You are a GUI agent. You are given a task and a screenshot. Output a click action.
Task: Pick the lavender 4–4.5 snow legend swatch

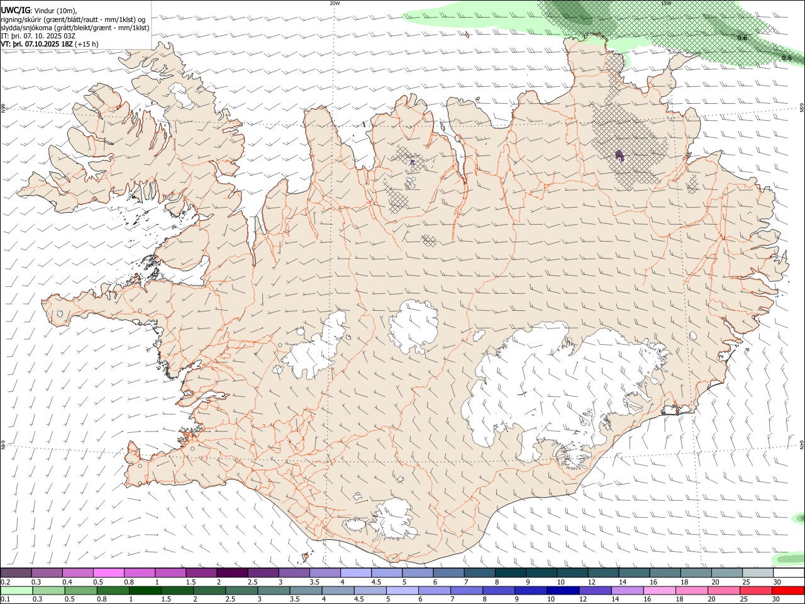(x=355, y=573)
